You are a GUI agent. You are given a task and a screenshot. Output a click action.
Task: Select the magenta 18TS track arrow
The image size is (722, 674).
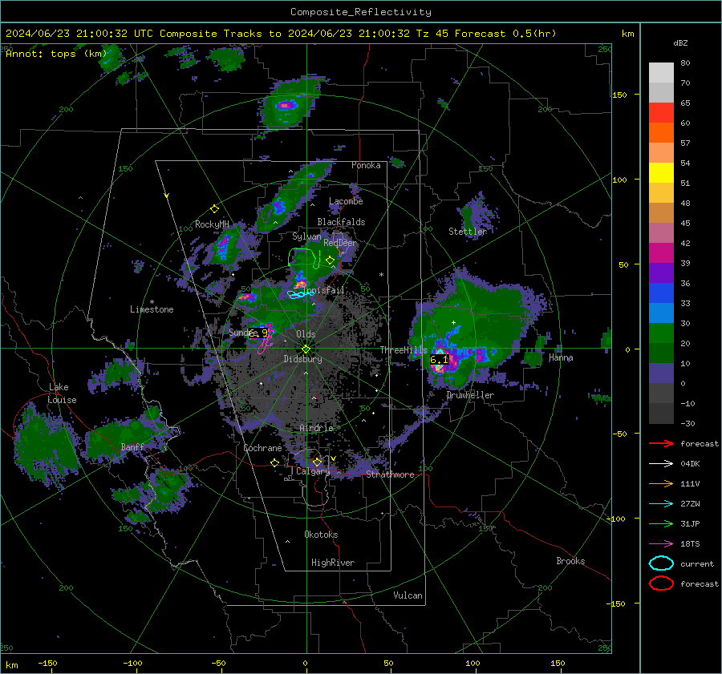pyautogui.click(x=661, y=544)
